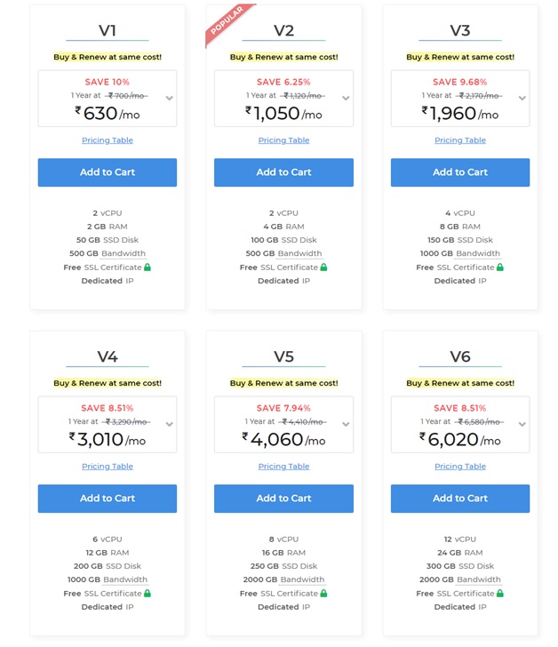
Task: Click the green SSL lock icon in V1 plan
Action: tap(147, 267)
